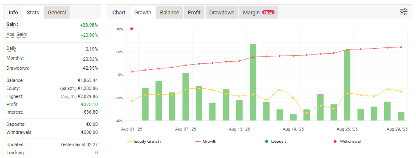Viewport: 416px width, 158px height.
Task: Click the Highest value €2,029.86
Action: [x=88, y=96]
